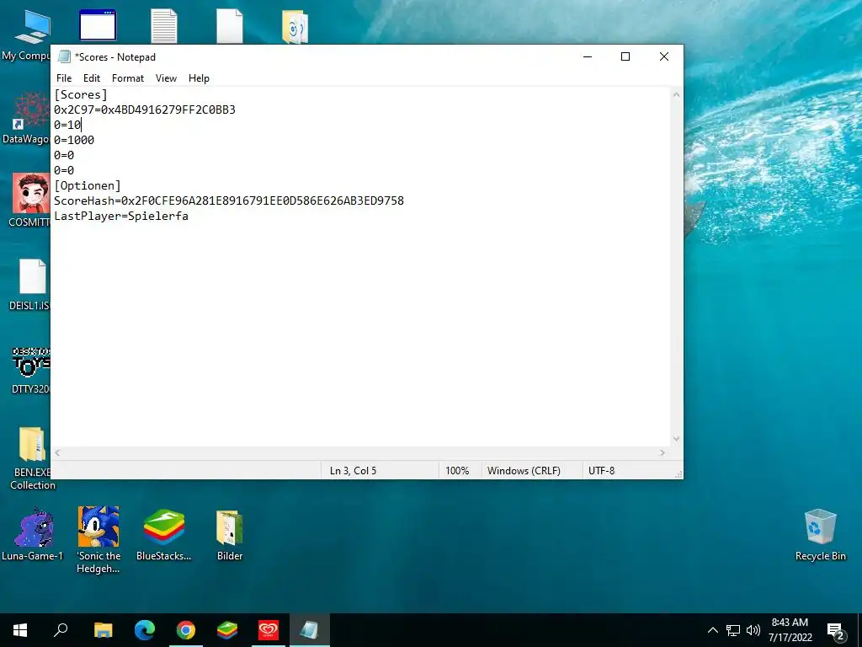Close the Scores Notepad window
Image resolution: width=862 pixels, height=647 pixels.
(664, 56)
